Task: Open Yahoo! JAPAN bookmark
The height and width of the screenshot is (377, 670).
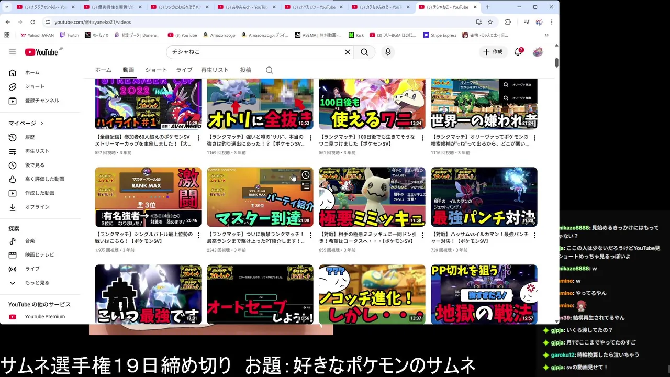Action: (x=37, y=35)
